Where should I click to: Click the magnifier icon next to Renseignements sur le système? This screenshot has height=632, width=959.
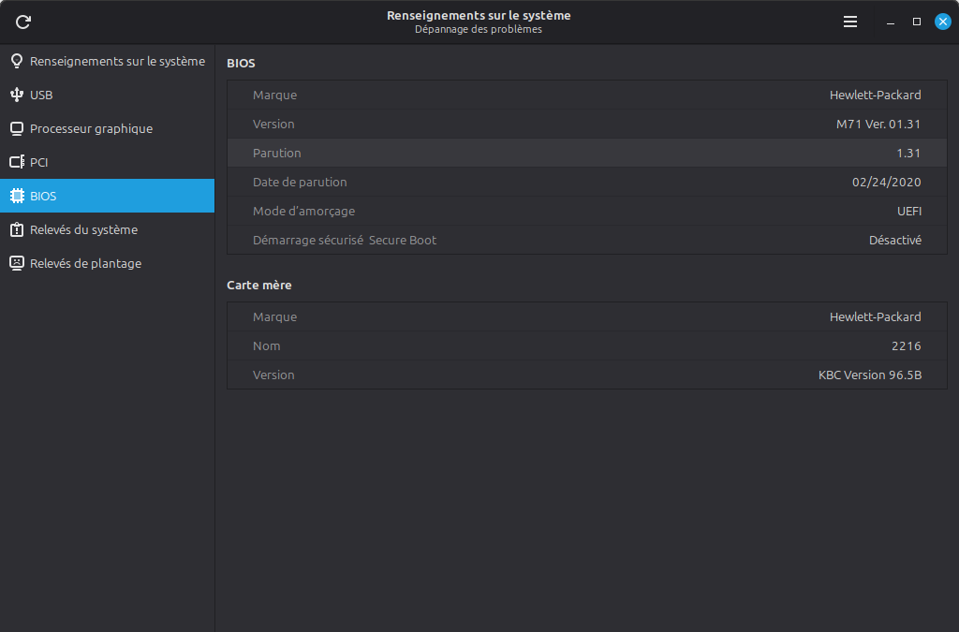(16, 61)
